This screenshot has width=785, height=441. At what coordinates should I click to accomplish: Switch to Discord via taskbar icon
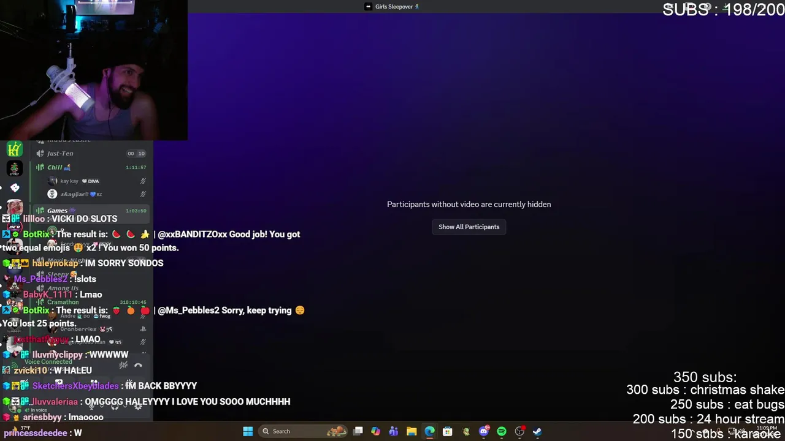pyautogui.click(x=484, y=431)
